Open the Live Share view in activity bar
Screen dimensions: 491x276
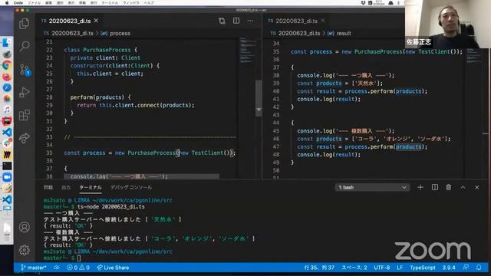point(24,138)
